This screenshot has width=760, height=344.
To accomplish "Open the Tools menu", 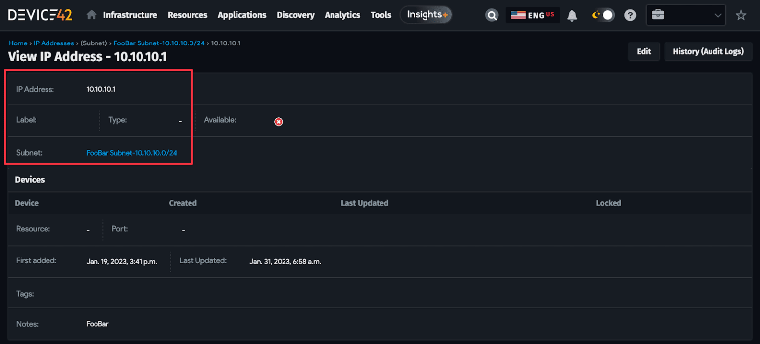I will tap(380, 15).
